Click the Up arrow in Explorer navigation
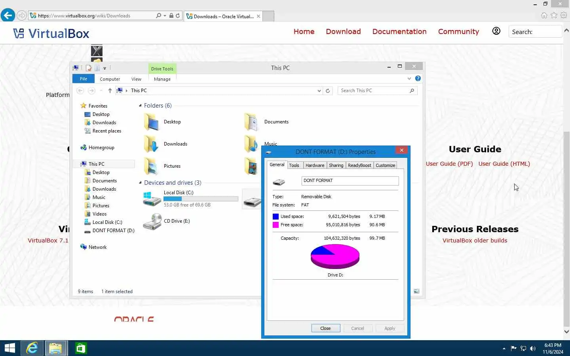 110,91
